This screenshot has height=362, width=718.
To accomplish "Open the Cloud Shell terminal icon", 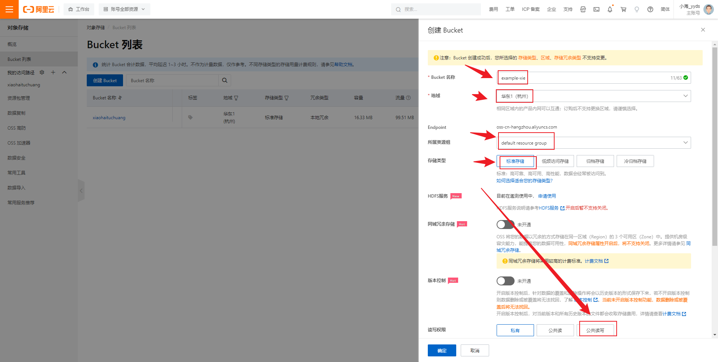I will point(596,9).
